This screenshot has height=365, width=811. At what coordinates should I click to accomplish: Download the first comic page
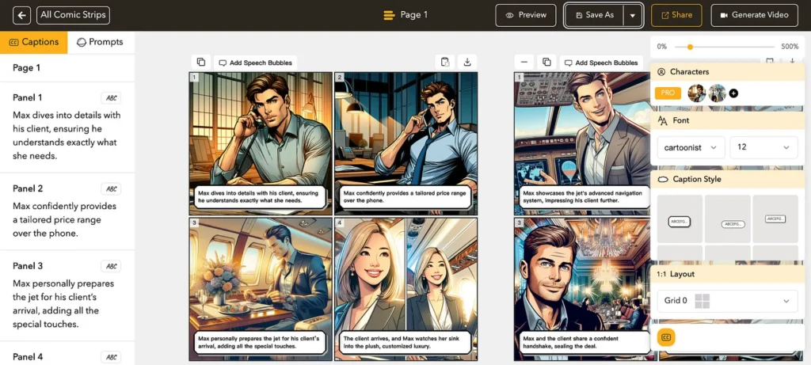tap(467, 63)
